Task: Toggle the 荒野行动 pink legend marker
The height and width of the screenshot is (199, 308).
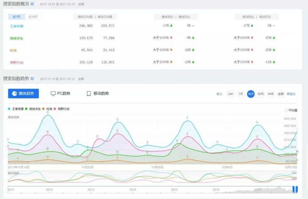Action: click(56, 109)
